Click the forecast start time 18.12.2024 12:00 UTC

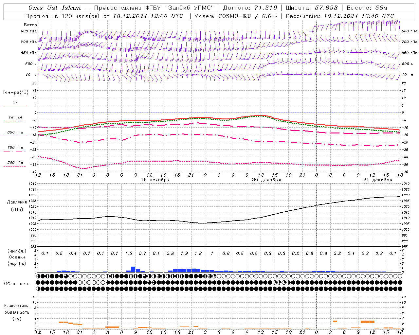click(148, 16)
